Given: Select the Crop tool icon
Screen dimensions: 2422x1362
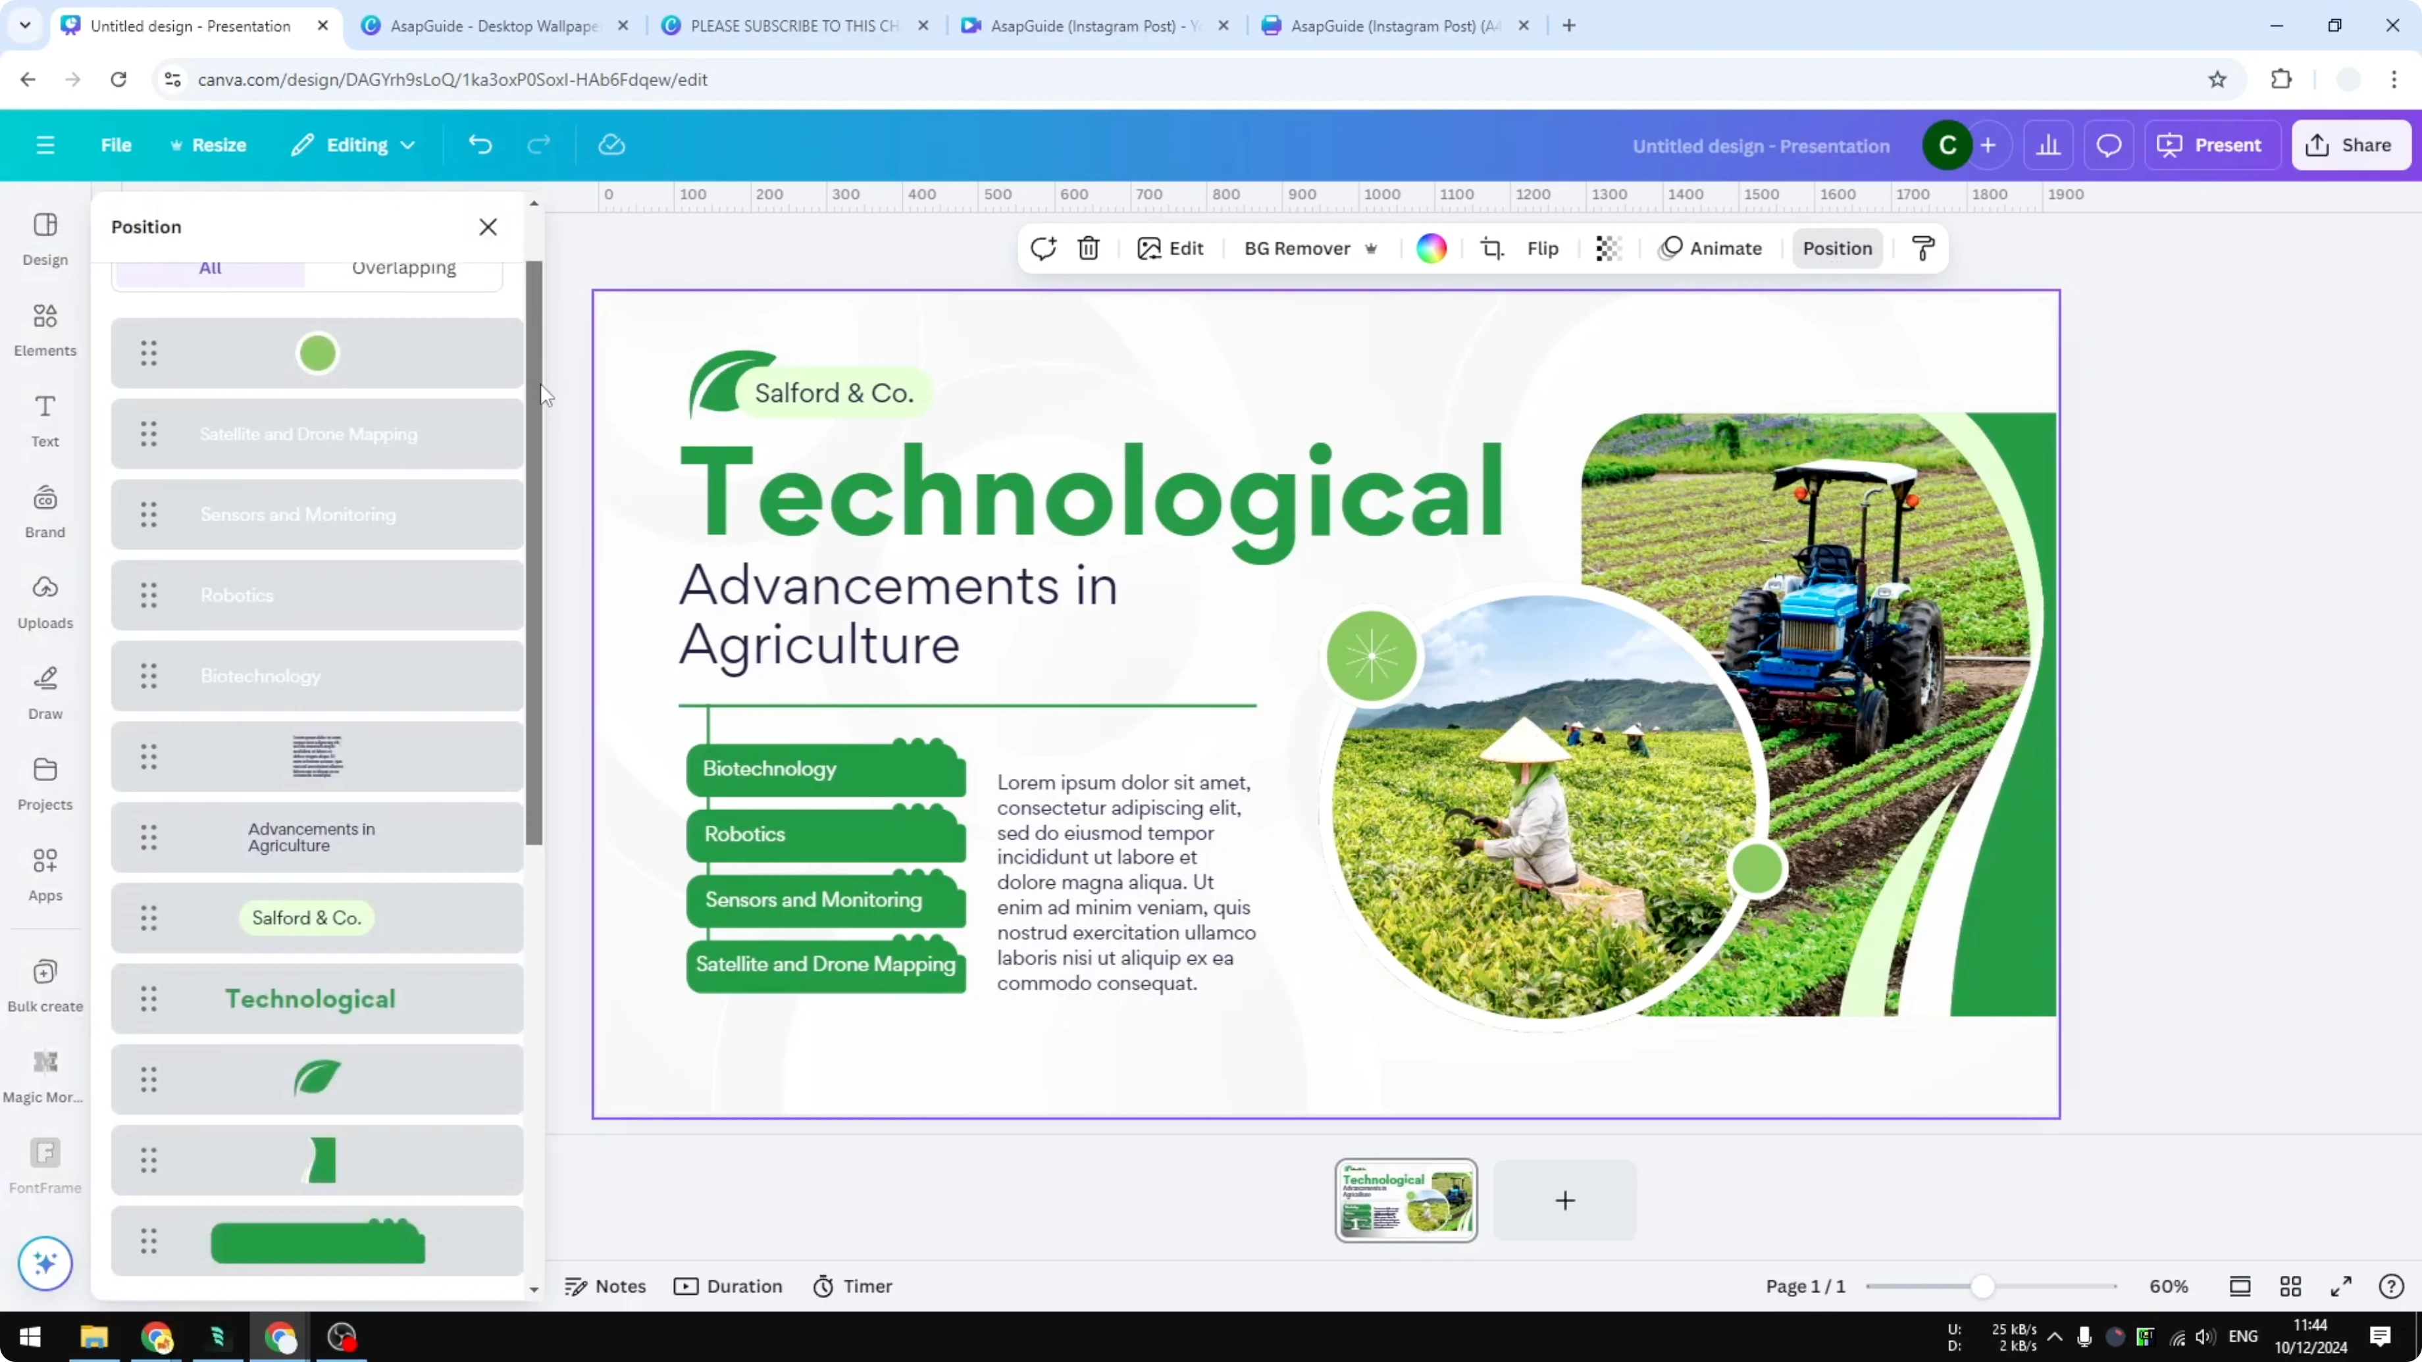Looking at the screenshot, I should 1492,248.
